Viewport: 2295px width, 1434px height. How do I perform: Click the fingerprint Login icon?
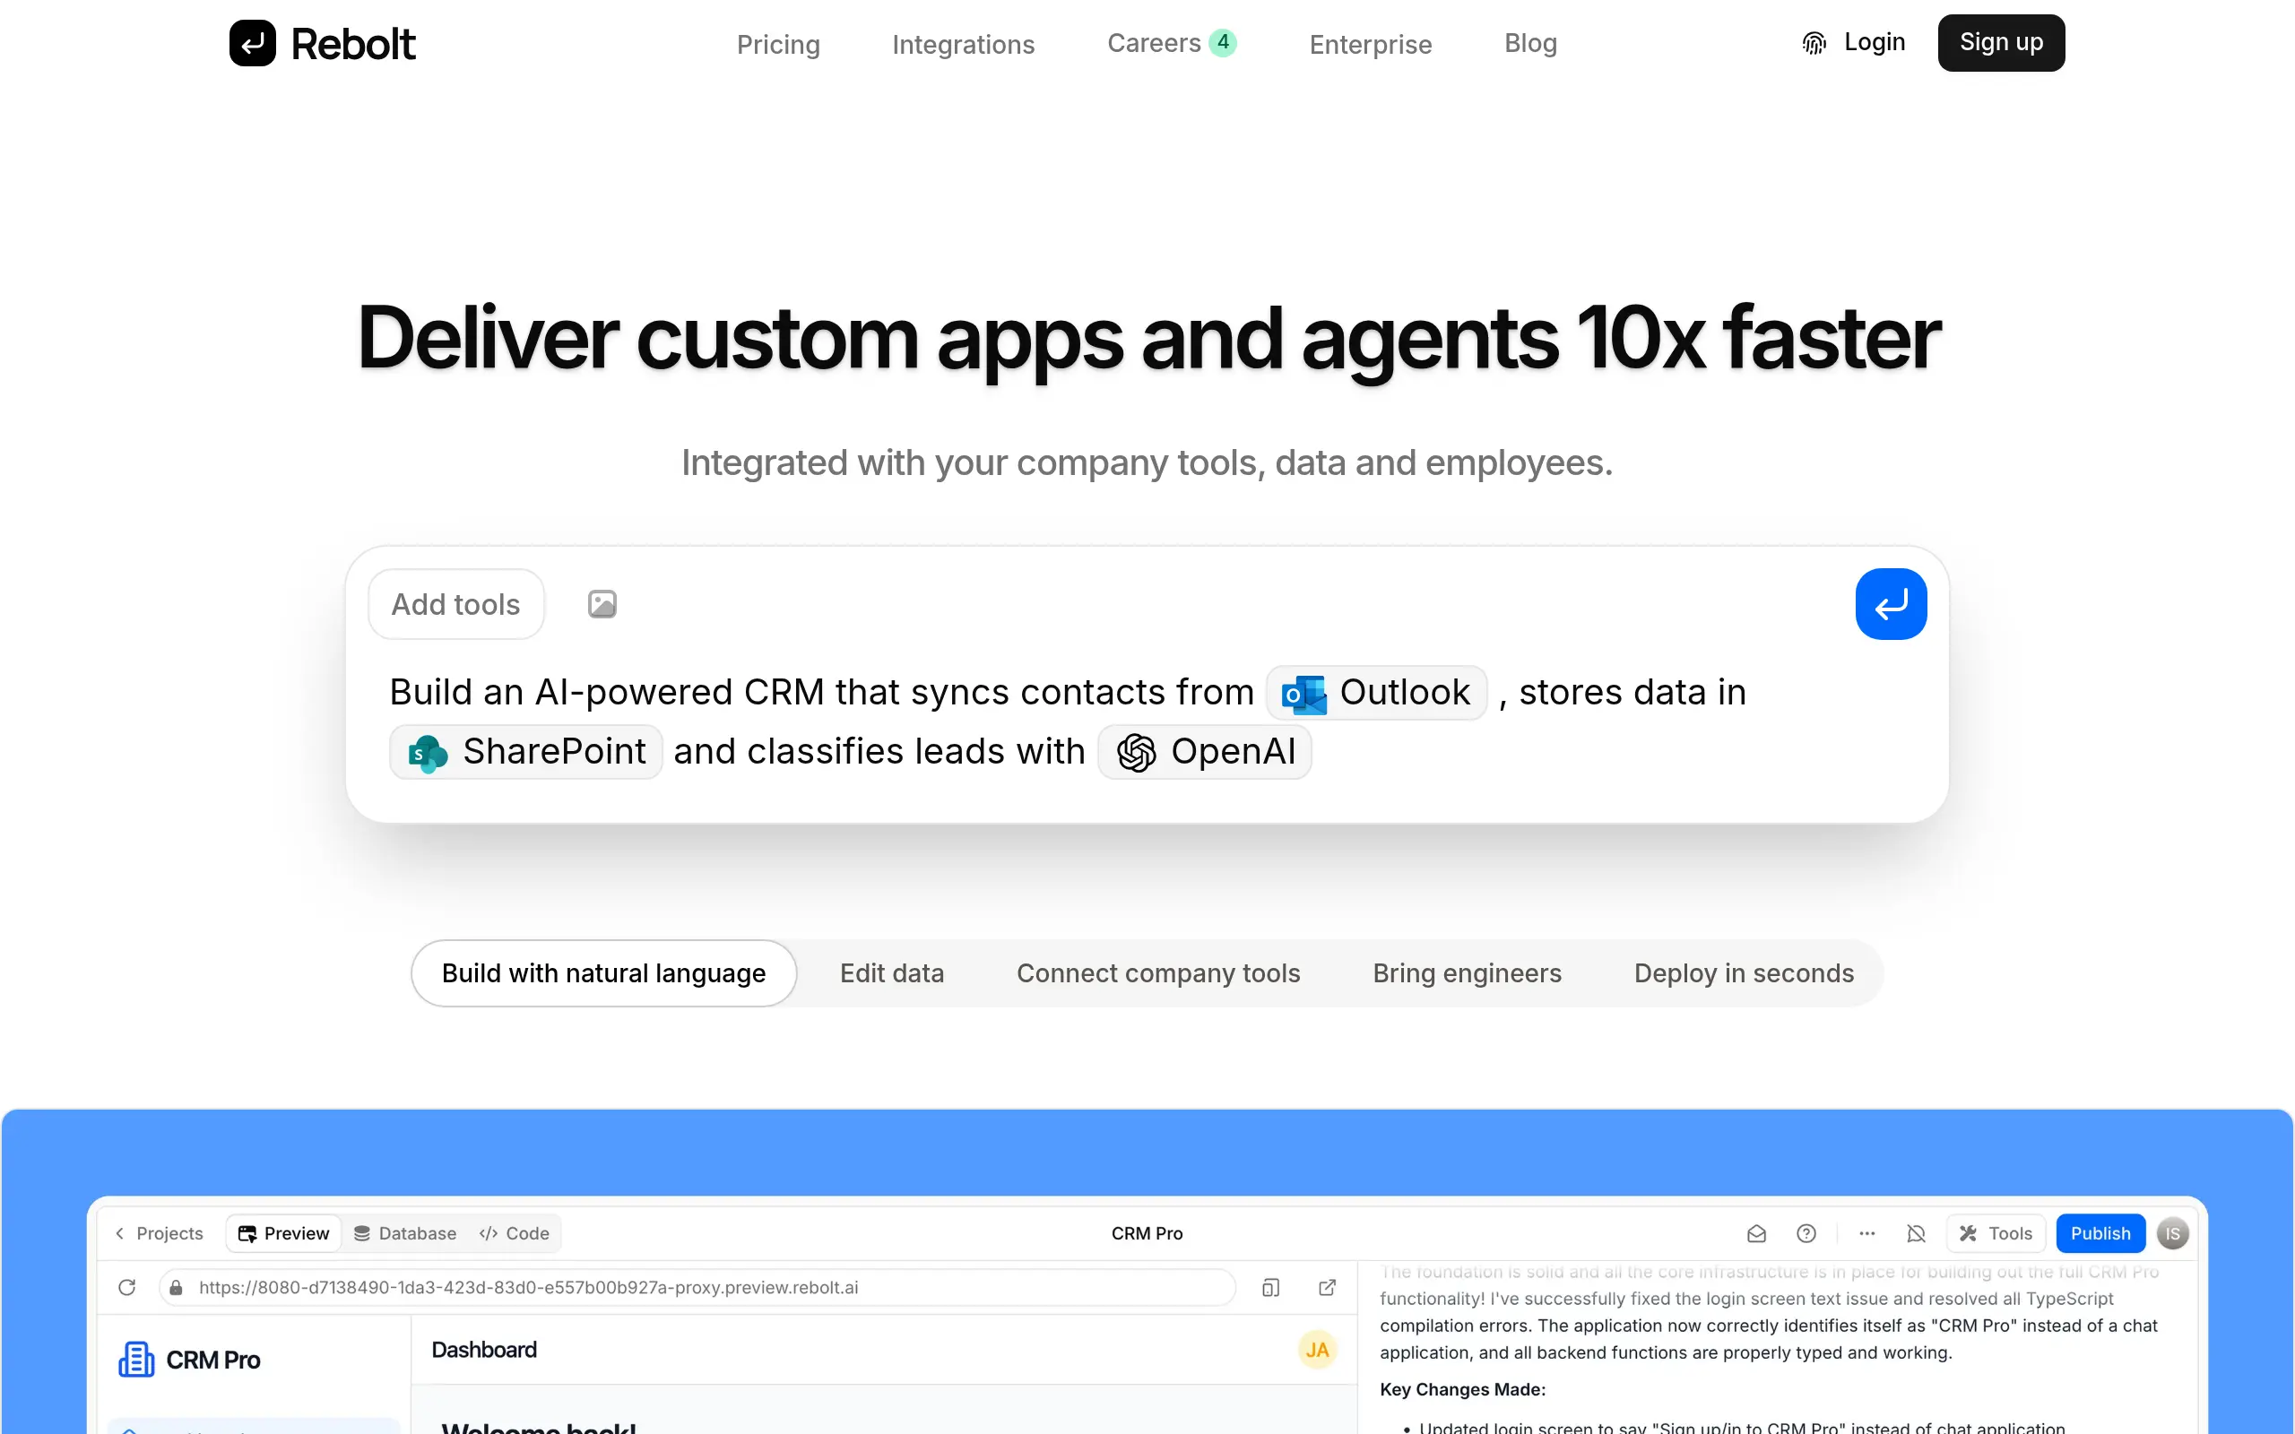coord(1814,43)
